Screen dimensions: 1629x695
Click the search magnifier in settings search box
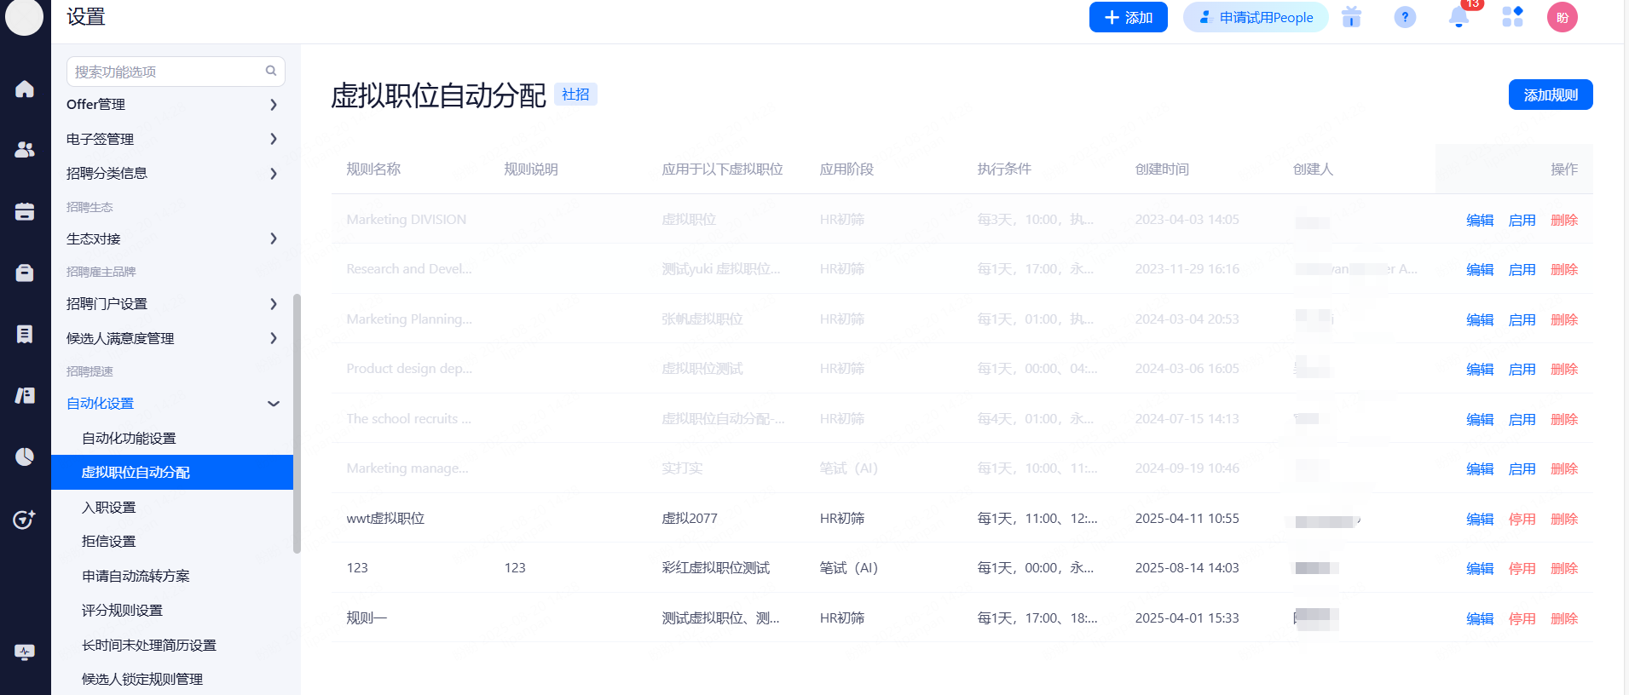tap(271, 72)
